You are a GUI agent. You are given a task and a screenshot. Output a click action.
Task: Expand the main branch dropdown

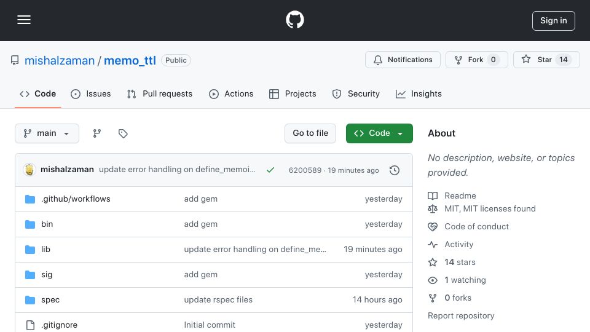[x=47, y=133]
